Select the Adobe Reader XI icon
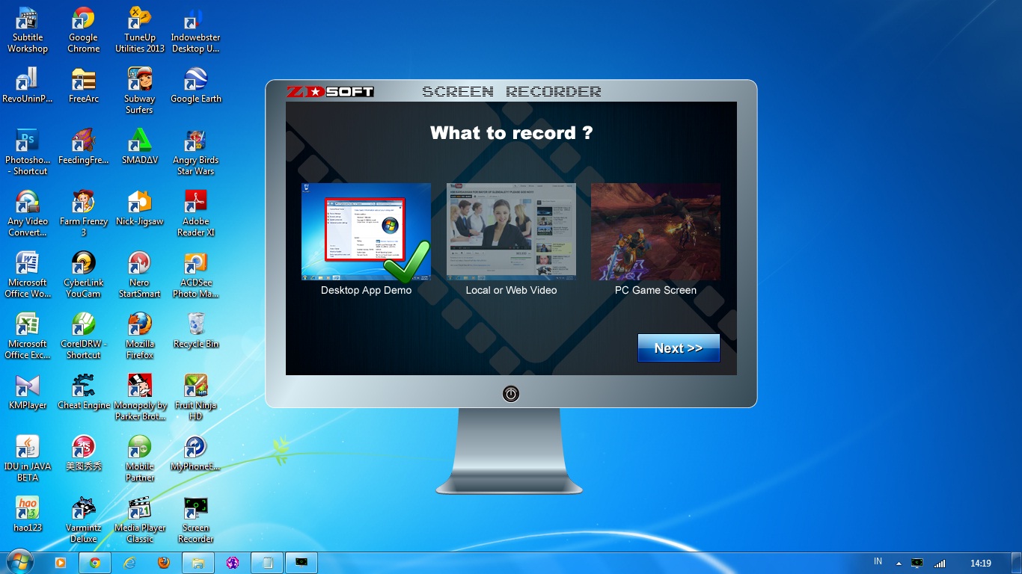The height and width of the screenshot is (574, 1022). click(x=195, y=213)
